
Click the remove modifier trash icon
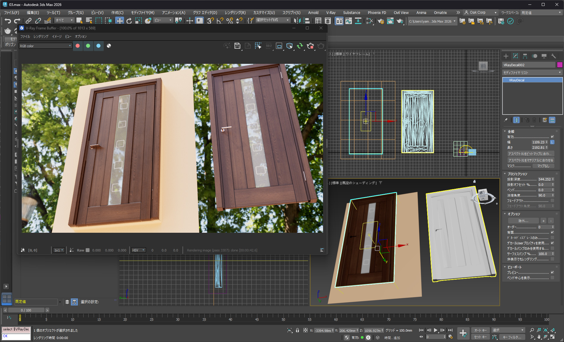(534, 120)
